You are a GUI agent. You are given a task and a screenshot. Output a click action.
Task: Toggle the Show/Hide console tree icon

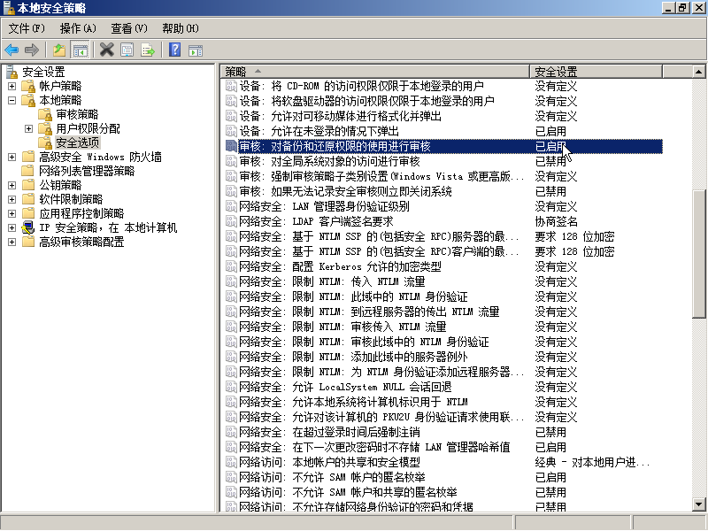point(81,50)
